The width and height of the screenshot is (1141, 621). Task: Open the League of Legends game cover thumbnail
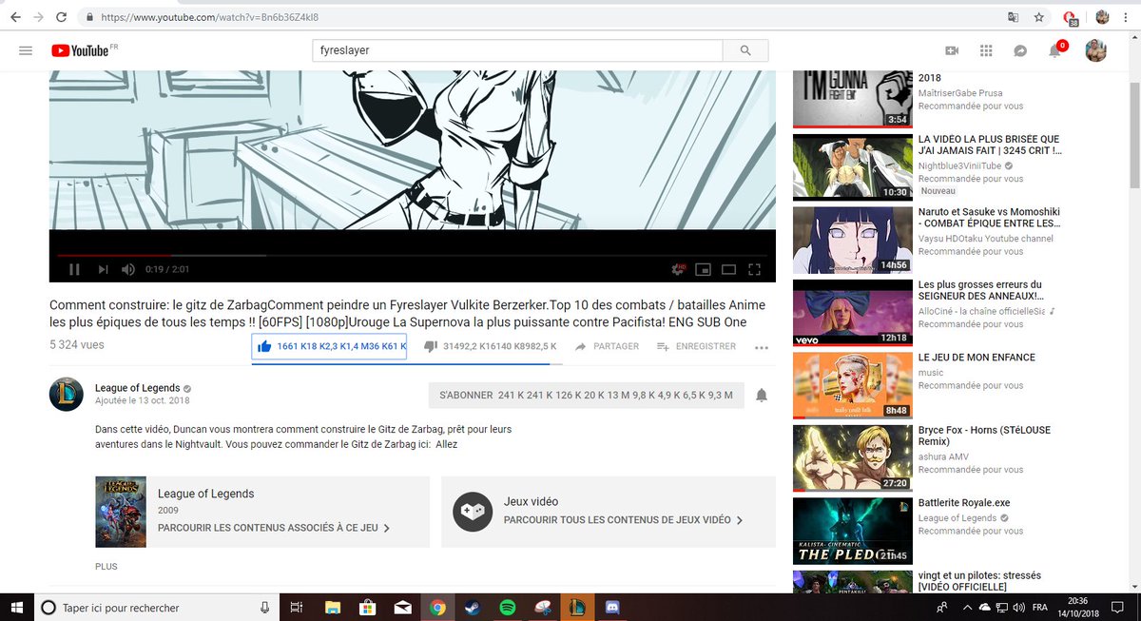tap(121, 512)
